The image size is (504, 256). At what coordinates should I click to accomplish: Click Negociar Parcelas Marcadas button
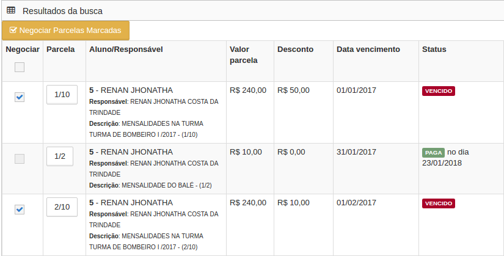point(65,31)
